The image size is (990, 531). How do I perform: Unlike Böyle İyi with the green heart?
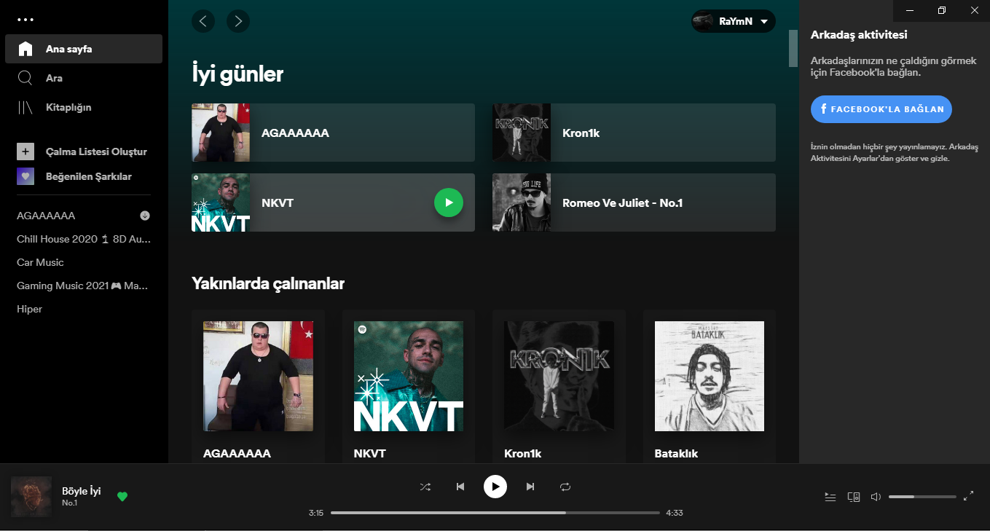[122, 497]
